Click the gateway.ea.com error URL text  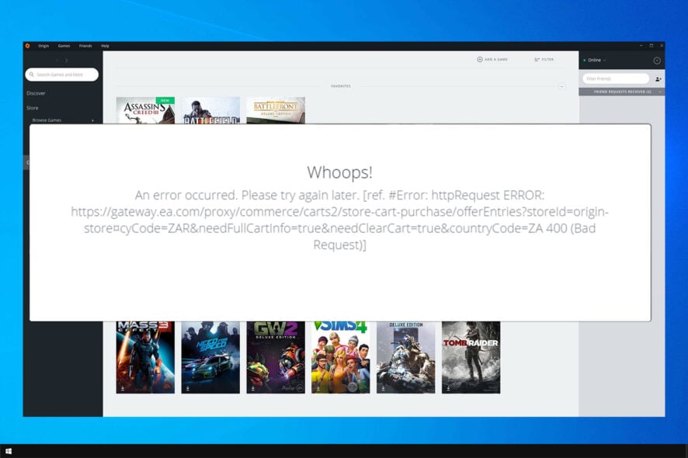click(339, 220)
